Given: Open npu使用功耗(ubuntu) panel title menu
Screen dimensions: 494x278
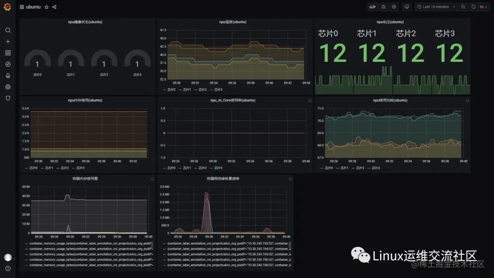Looking at the screenshot, I should coord(390,100).
